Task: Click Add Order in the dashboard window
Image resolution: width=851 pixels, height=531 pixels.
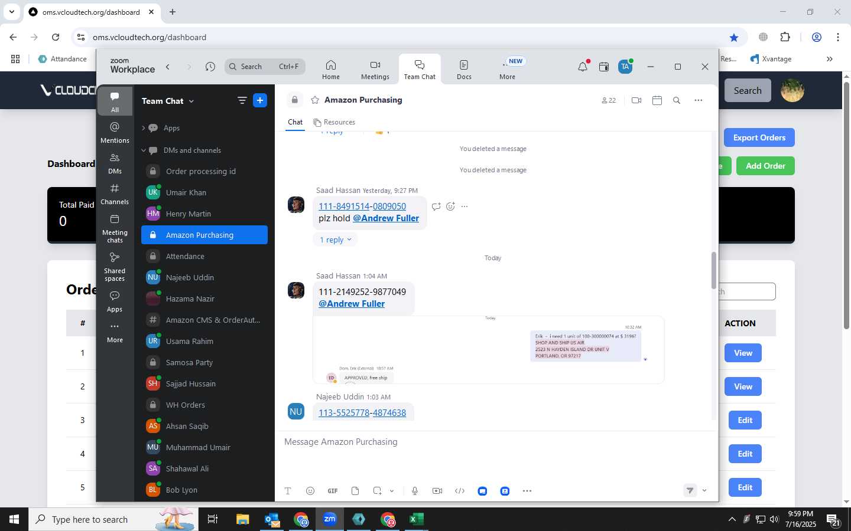Action: (x=765, y=166)
